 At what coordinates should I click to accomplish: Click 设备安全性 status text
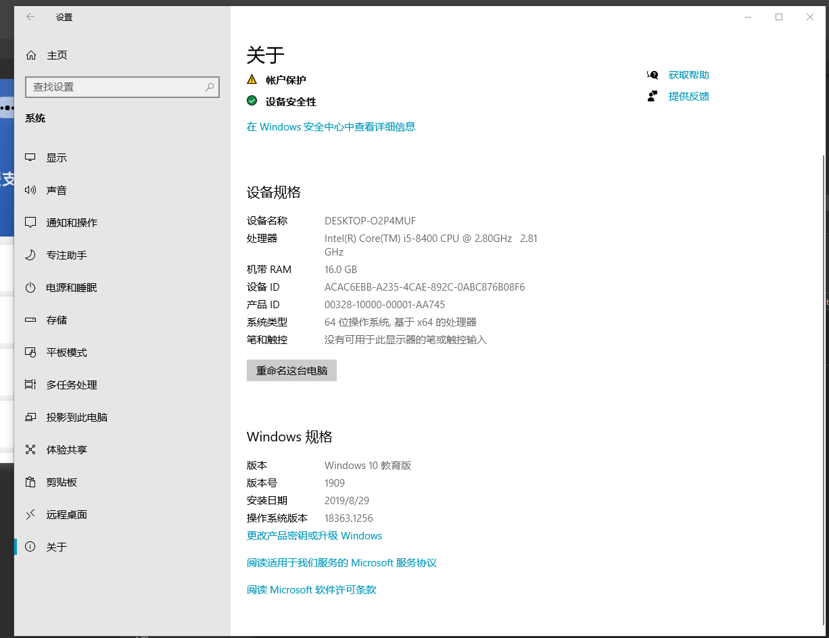(291, 101)
